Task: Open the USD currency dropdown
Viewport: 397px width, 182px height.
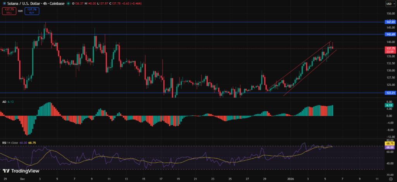Action: coord(390,3)
